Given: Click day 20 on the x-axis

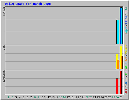Looking at the screenshot, I should [x=79, y=97].
